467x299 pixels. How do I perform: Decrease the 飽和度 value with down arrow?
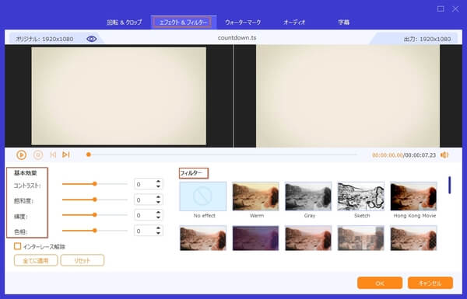[158, 202]
